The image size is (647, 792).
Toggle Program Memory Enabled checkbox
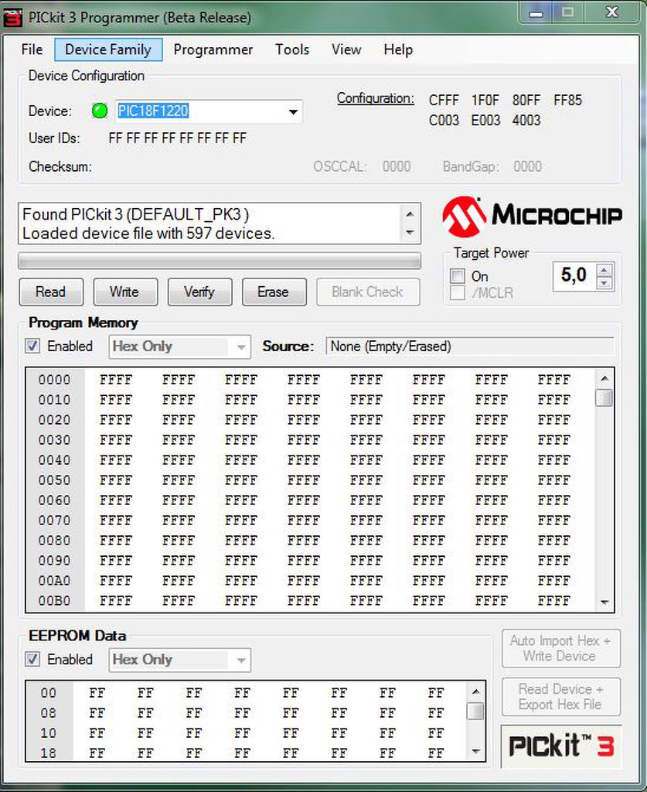(x=32, y=346)
